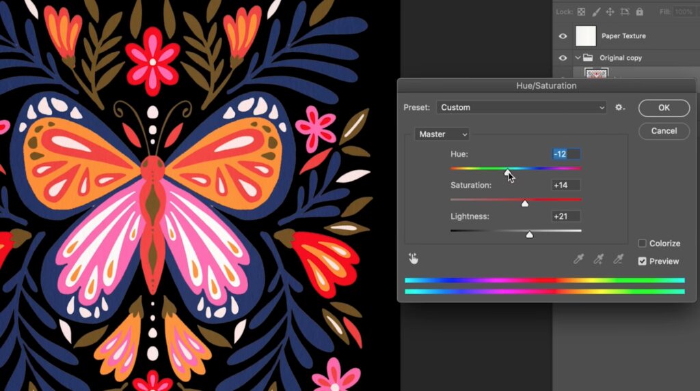Hide the Paper Texture layer

click(563, 36)
